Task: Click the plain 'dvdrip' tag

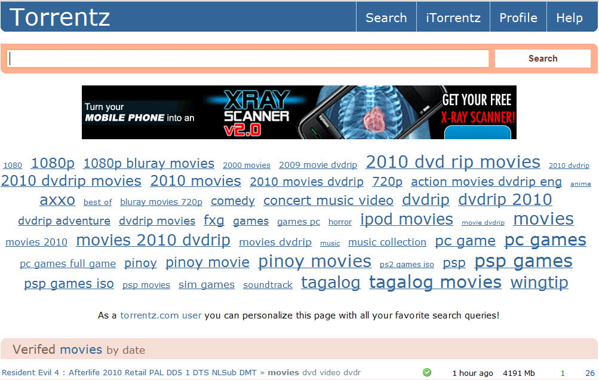Action: (x=426, y=200)
